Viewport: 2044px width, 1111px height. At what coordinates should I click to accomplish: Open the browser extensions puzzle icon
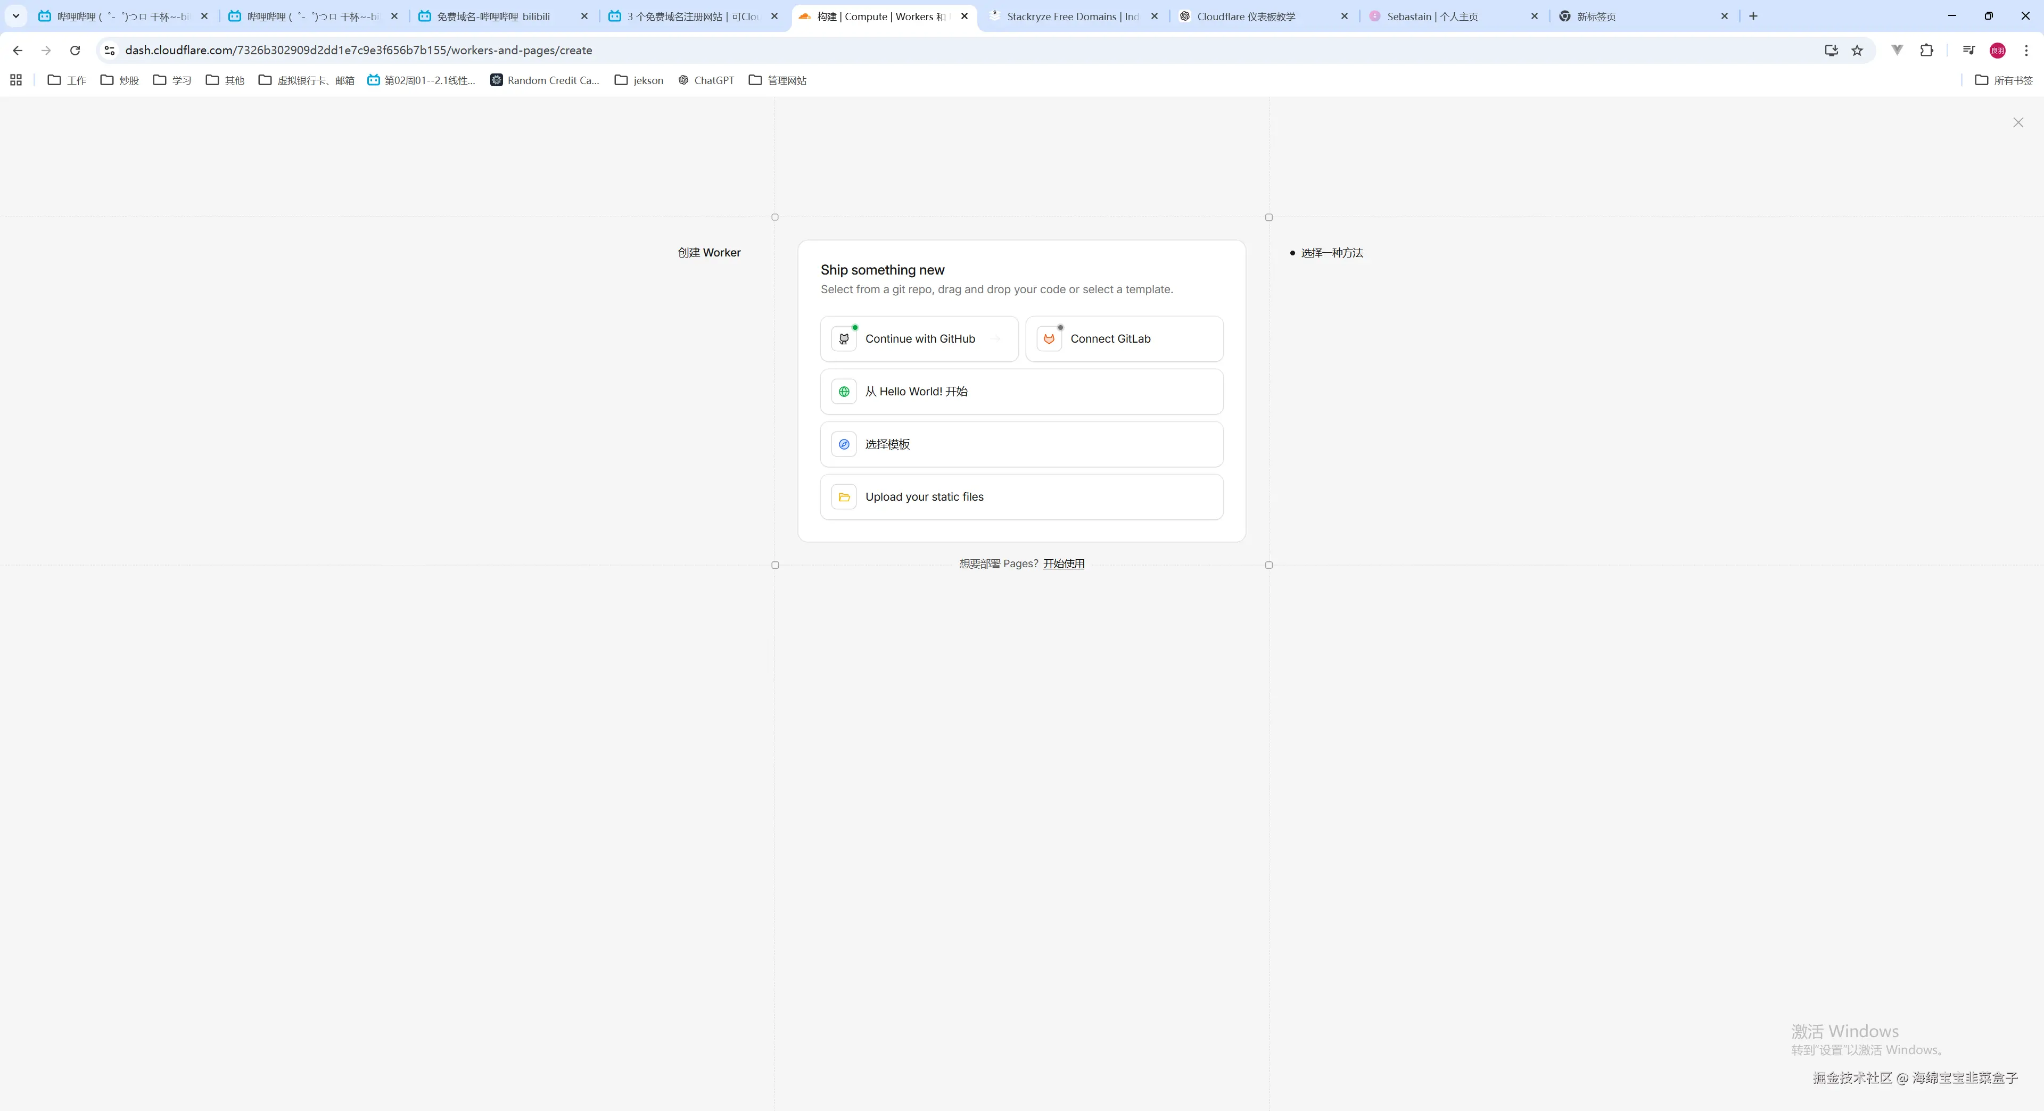[1926, 50]
